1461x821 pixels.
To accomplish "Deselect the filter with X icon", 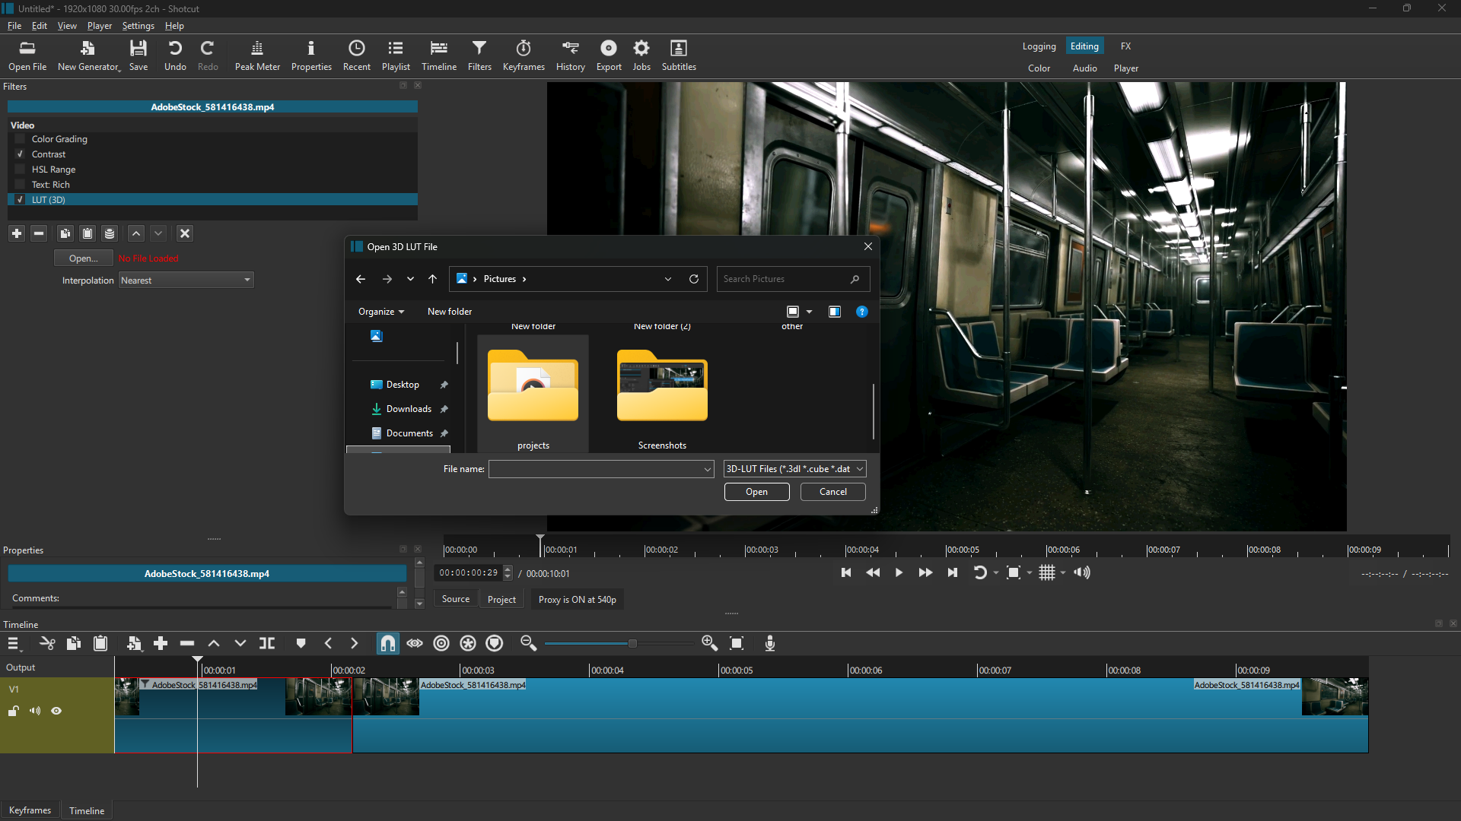I will 185,233.
